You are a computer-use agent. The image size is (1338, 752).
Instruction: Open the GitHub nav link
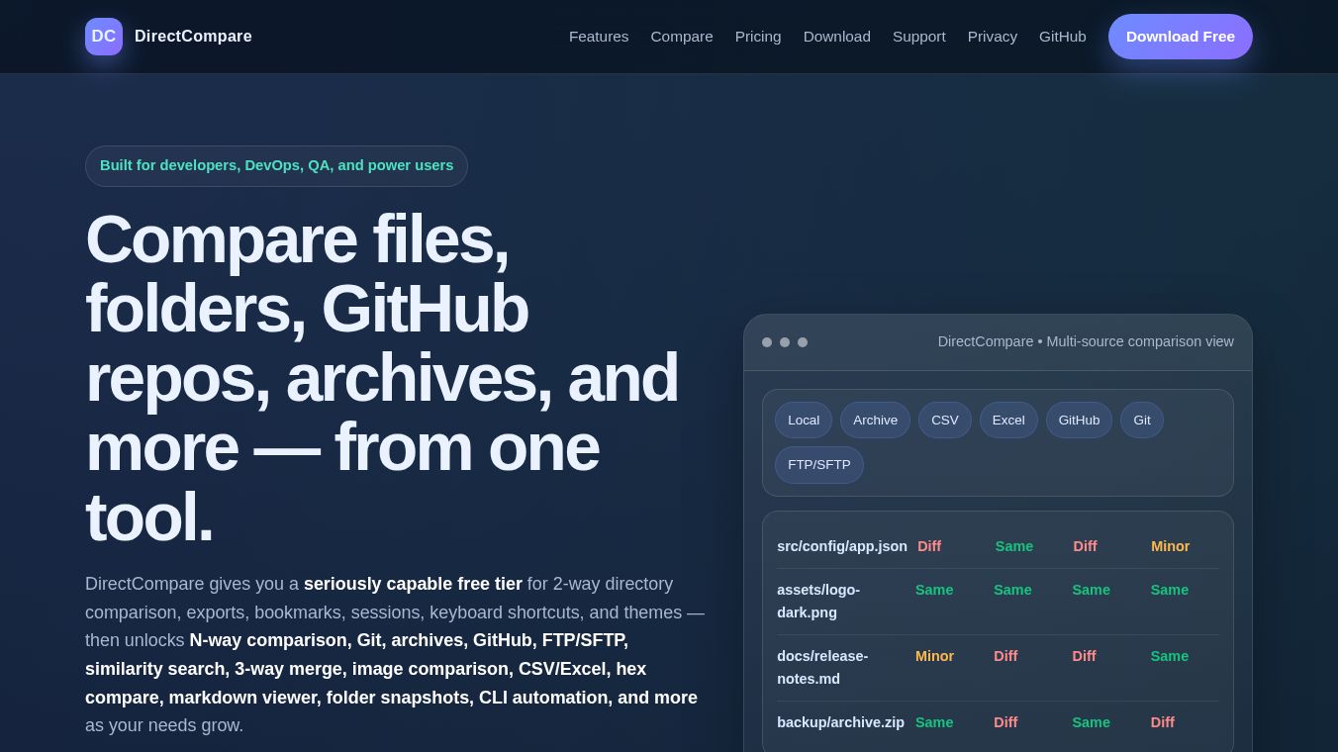(x=1063, y=37)
